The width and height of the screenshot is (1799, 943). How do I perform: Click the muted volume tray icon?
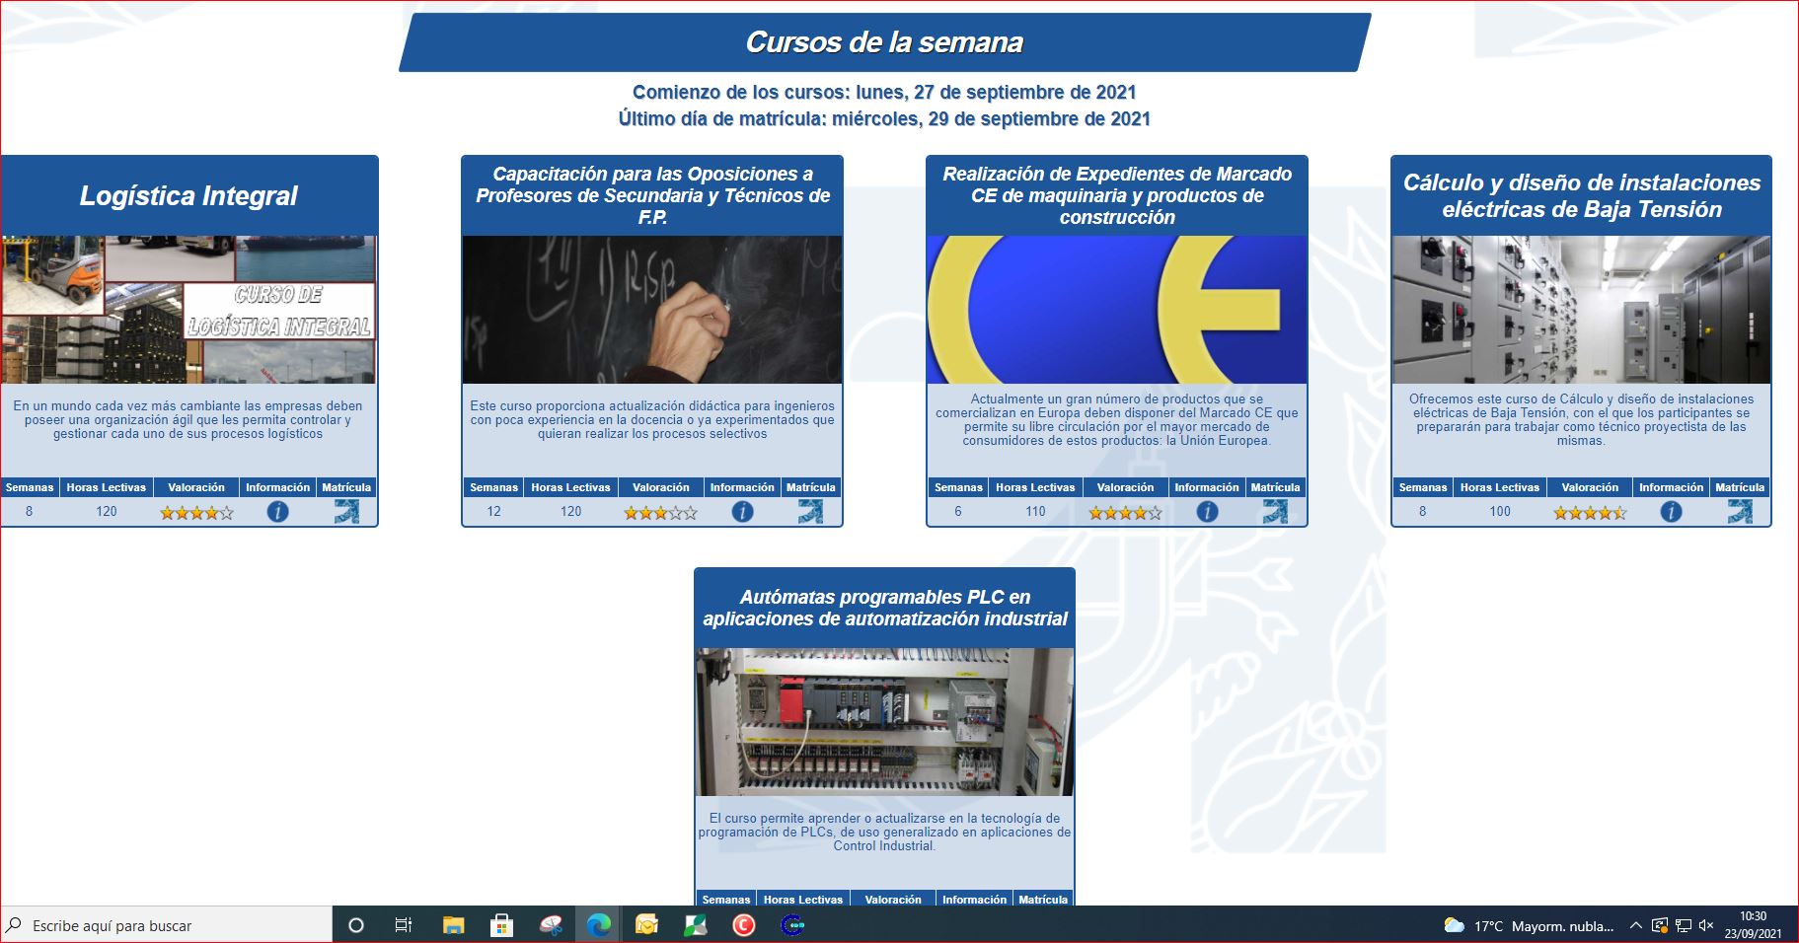point(1706,925)
